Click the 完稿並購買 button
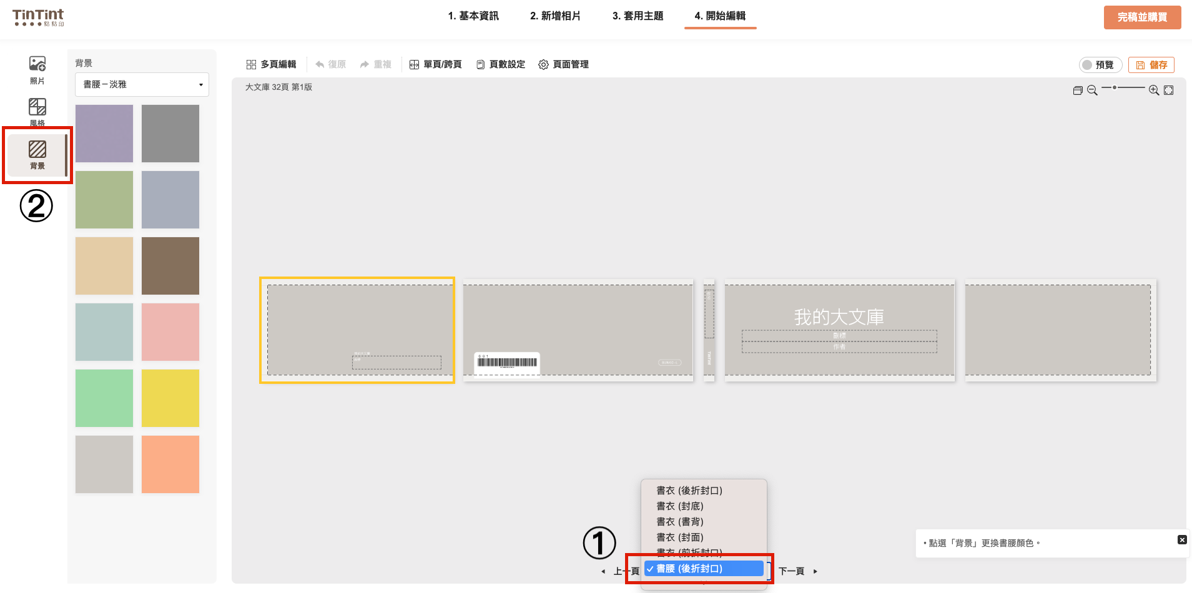Image resolution: width=1192 pixels, height=593 pixels. tap(1142, 17)
